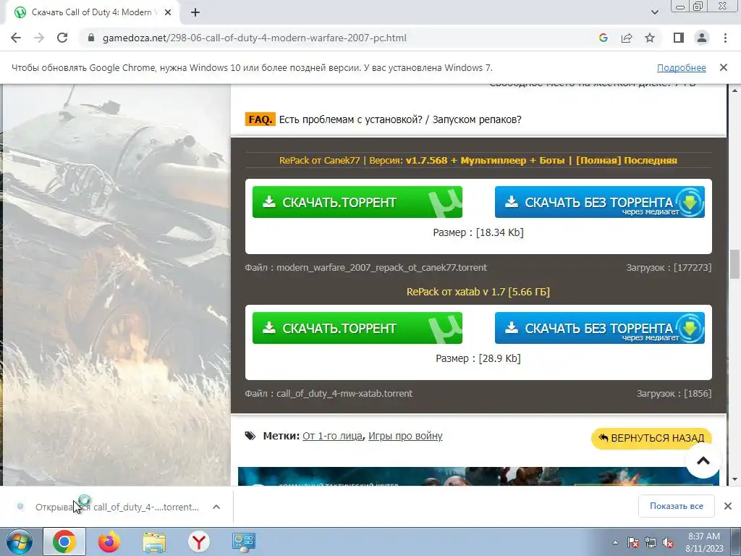Open Windows Start menu

[x=20, y=542]
